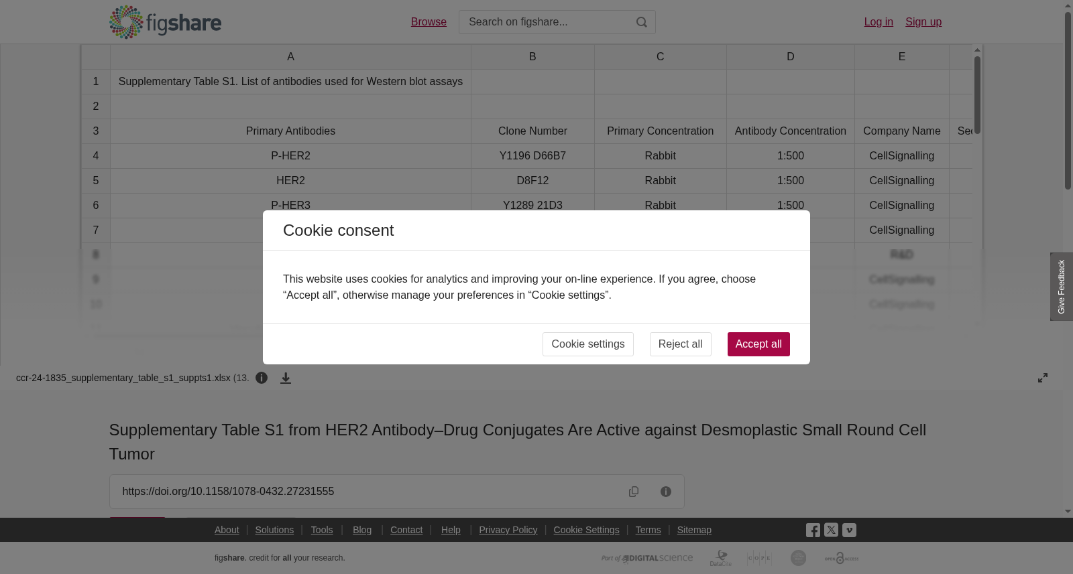This screenshot has height=574, width=1073.
Task: Click the round badge logo before Open Access
Action: coord(798,558)
